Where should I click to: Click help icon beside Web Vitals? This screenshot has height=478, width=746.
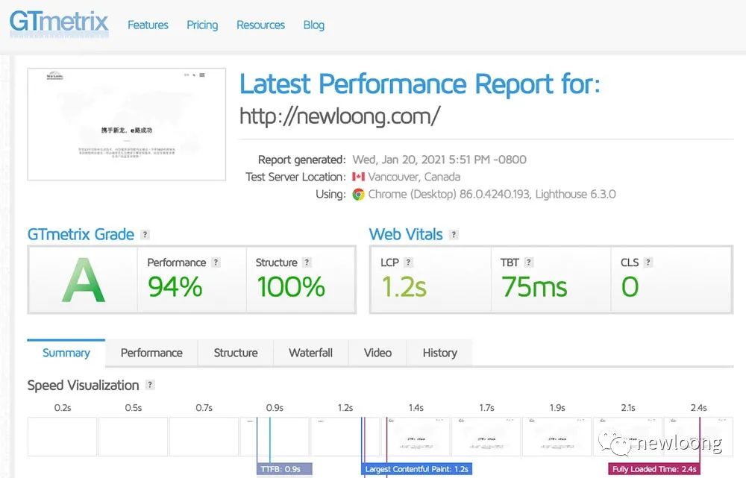click(454, 234)
